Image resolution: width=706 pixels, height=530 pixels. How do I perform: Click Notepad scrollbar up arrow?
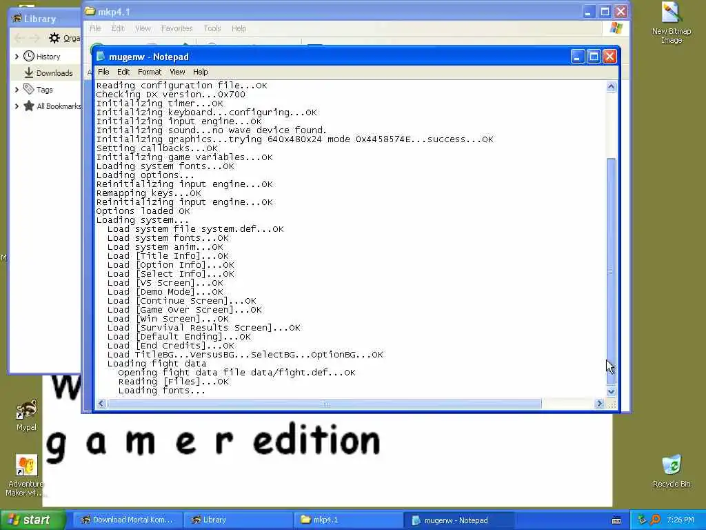(611, 87)
